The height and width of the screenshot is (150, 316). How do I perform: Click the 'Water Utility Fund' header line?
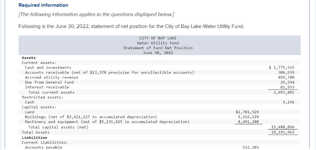(158, 43)
